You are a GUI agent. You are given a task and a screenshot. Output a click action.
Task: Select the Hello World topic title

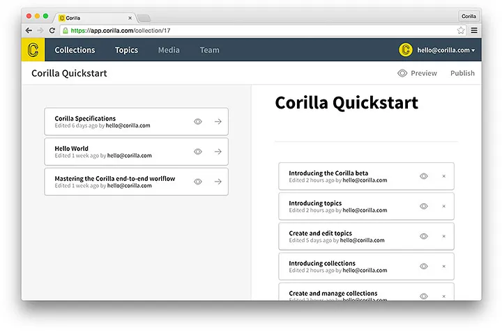[x=71, y=148]
